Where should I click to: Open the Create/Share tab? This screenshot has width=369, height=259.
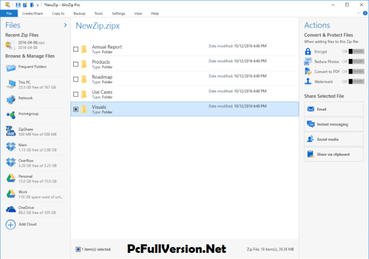(x=32, y=13)
